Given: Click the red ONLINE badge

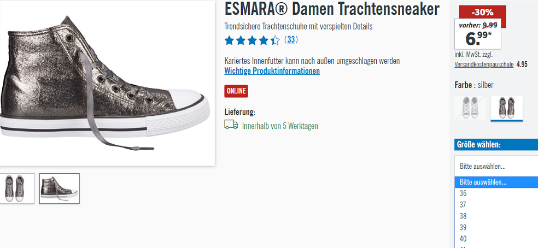Looking at the screenshot, I should click(x=236, y=91).
